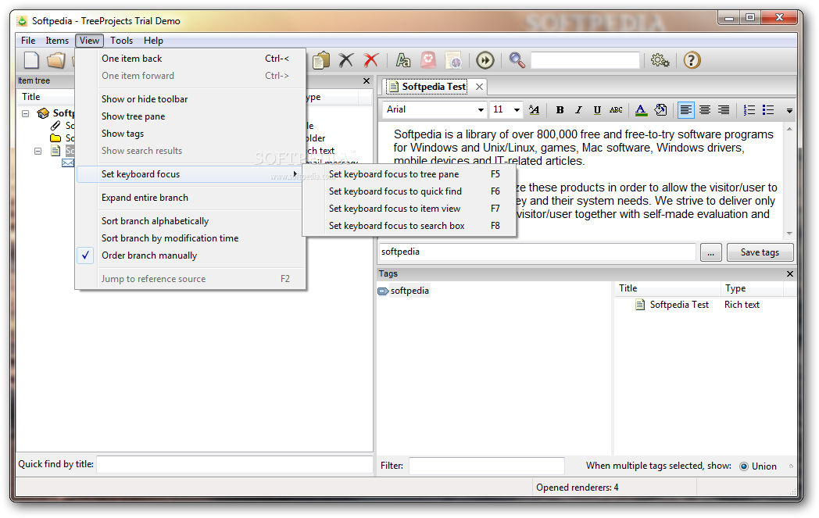Screen dimensions: 819x518
Task: Collapse the document child tree node
Action: click(x=38, y=151)
